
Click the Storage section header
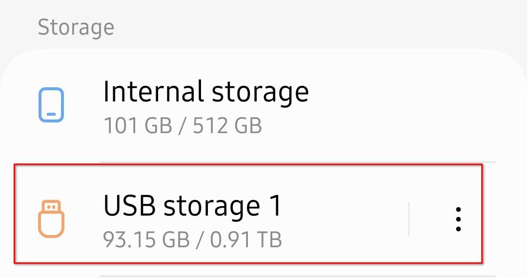76,27
